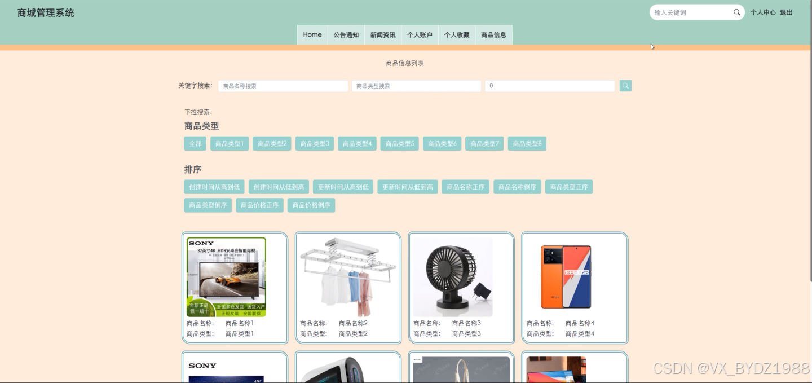
Task: Focus the 输入关键词 header search field
Action: click(691, 12)
